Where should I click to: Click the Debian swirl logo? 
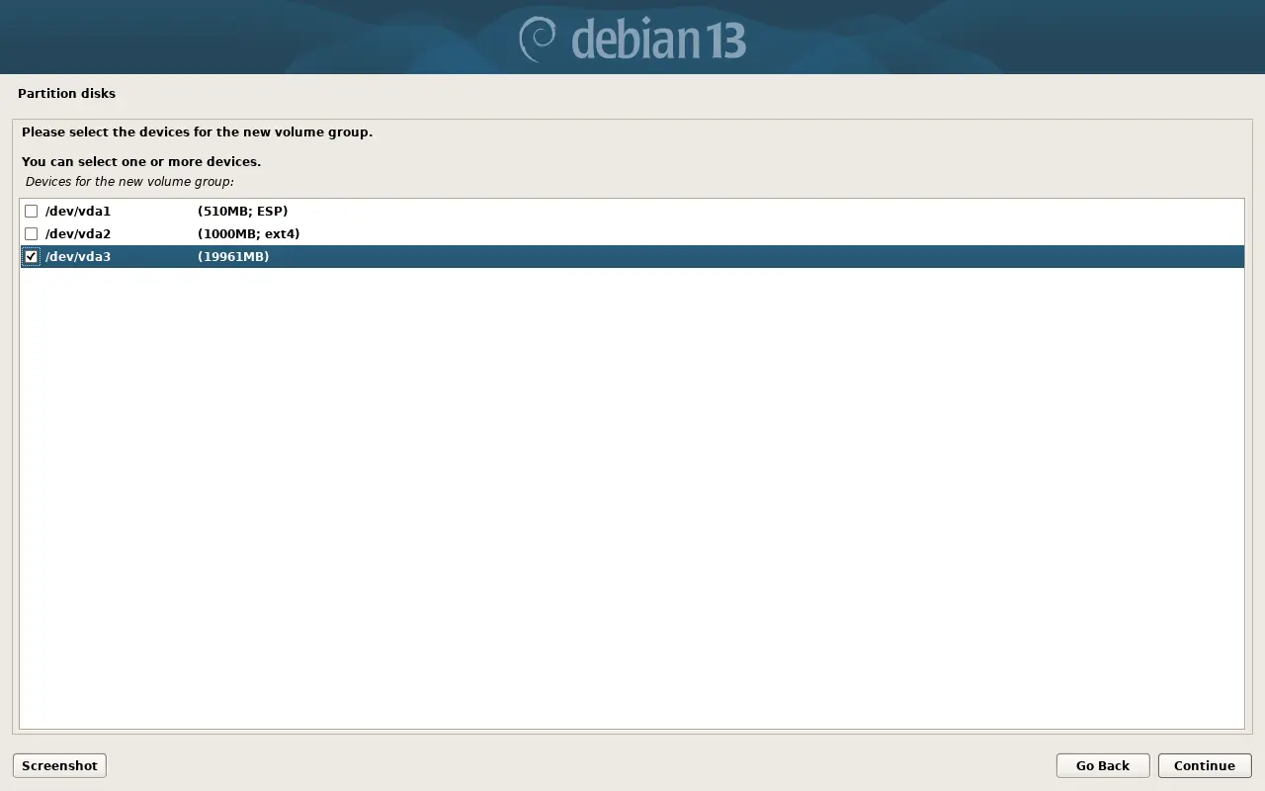[x=539, y=38]
